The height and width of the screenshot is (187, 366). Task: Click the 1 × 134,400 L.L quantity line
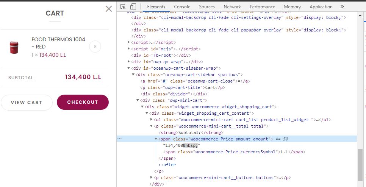coord(49,55)
